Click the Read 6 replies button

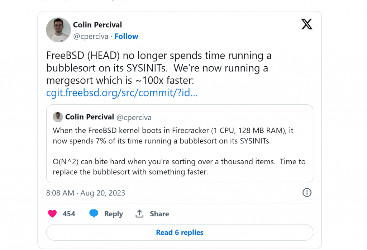pyautogui.click(x=180, y=232)
